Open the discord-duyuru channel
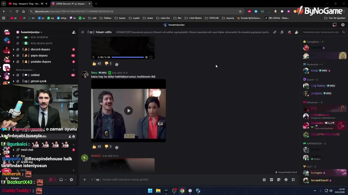 (45, 49)
